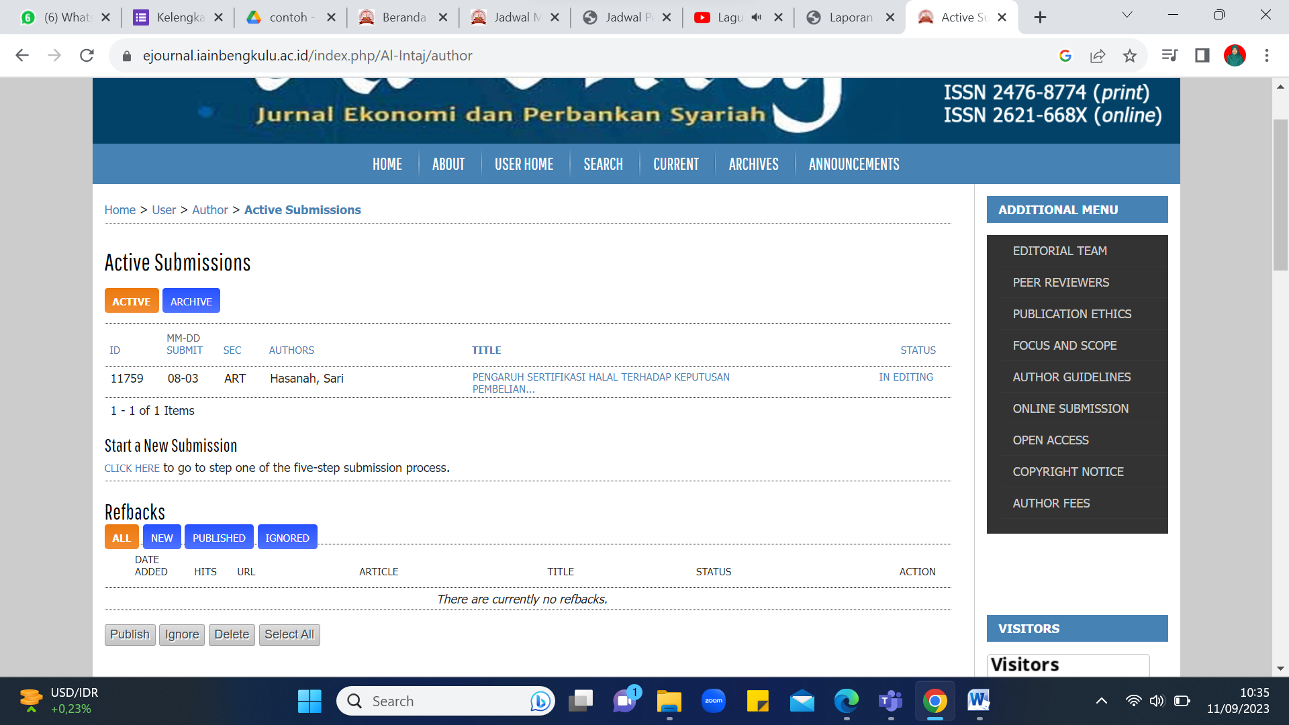
Task: Open the USER HOME menu item
Action: pos(524,164)
